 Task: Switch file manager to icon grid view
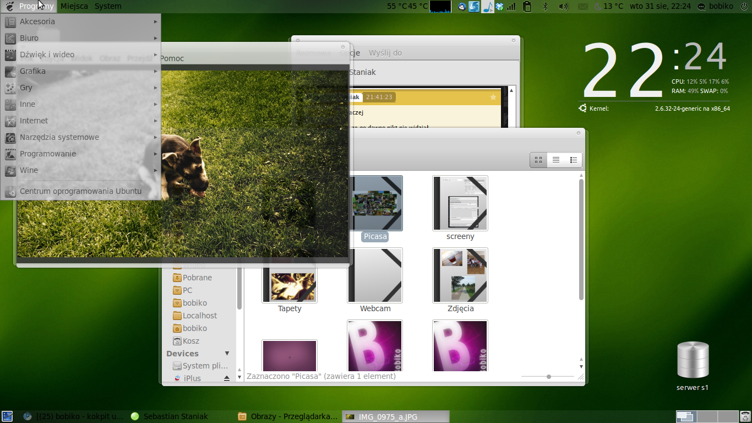tap(538, 160)
